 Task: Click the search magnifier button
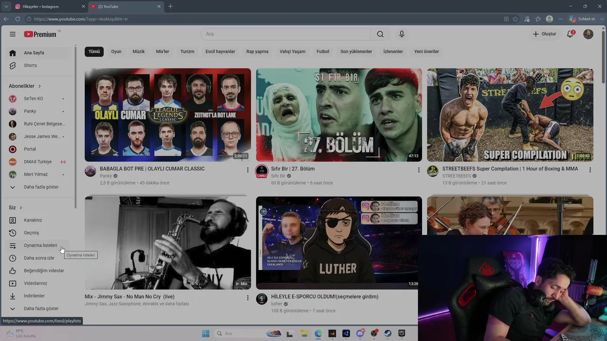tap(380, 34)
